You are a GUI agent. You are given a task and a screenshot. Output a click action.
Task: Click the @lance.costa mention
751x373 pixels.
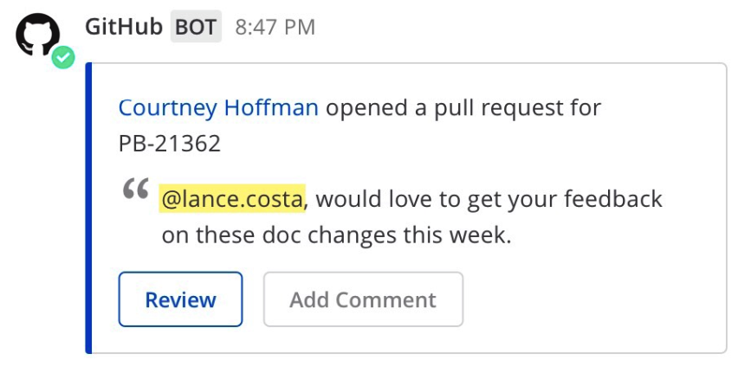point(232,199)
